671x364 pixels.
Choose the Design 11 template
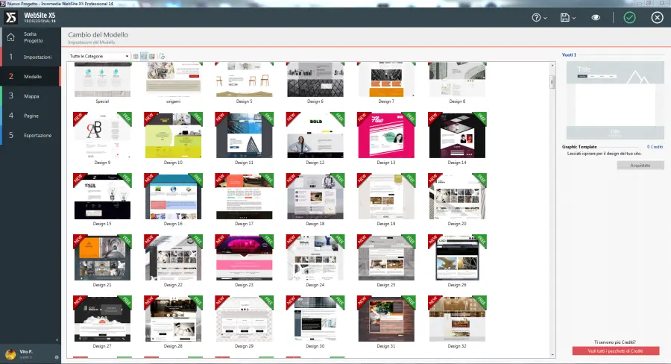245,135
